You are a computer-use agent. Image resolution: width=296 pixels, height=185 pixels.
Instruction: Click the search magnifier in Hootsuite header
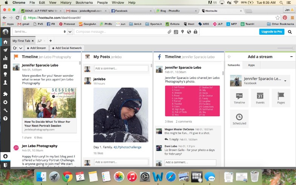tap(290, 32)
